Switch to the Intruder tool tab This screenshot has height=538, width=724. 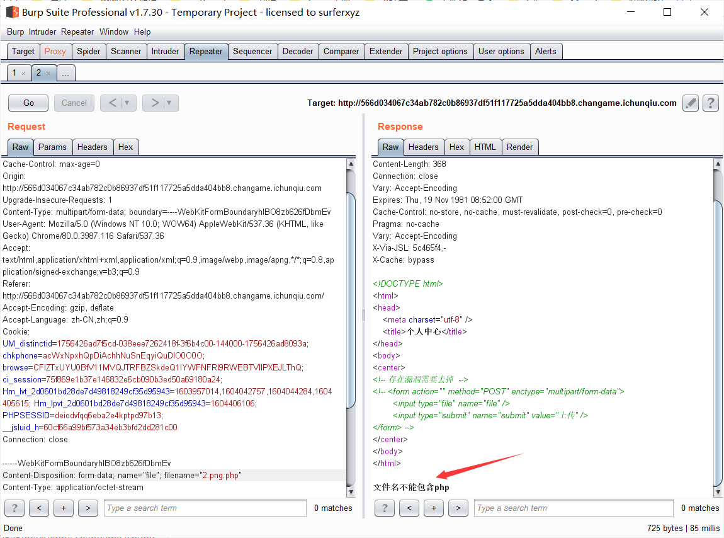click(x=166, y=51)
